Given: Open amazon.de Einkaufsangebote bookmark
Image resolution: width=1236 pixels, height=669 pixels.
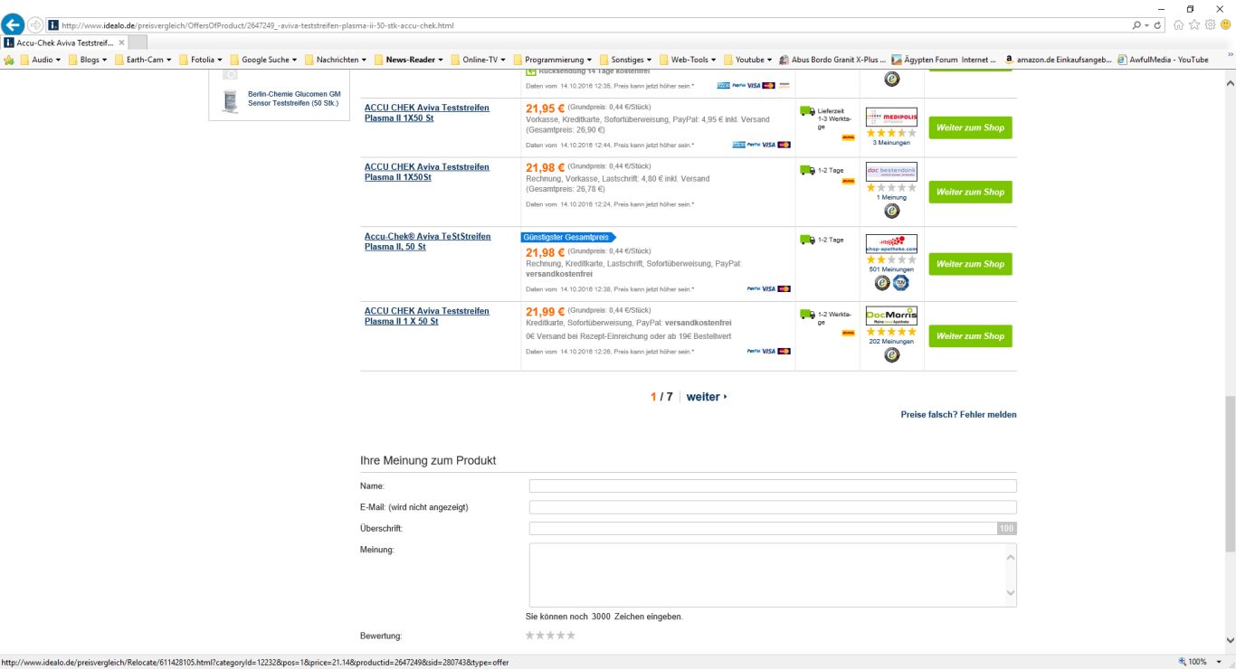Looking at the screenshot, I should (1059, 60).
